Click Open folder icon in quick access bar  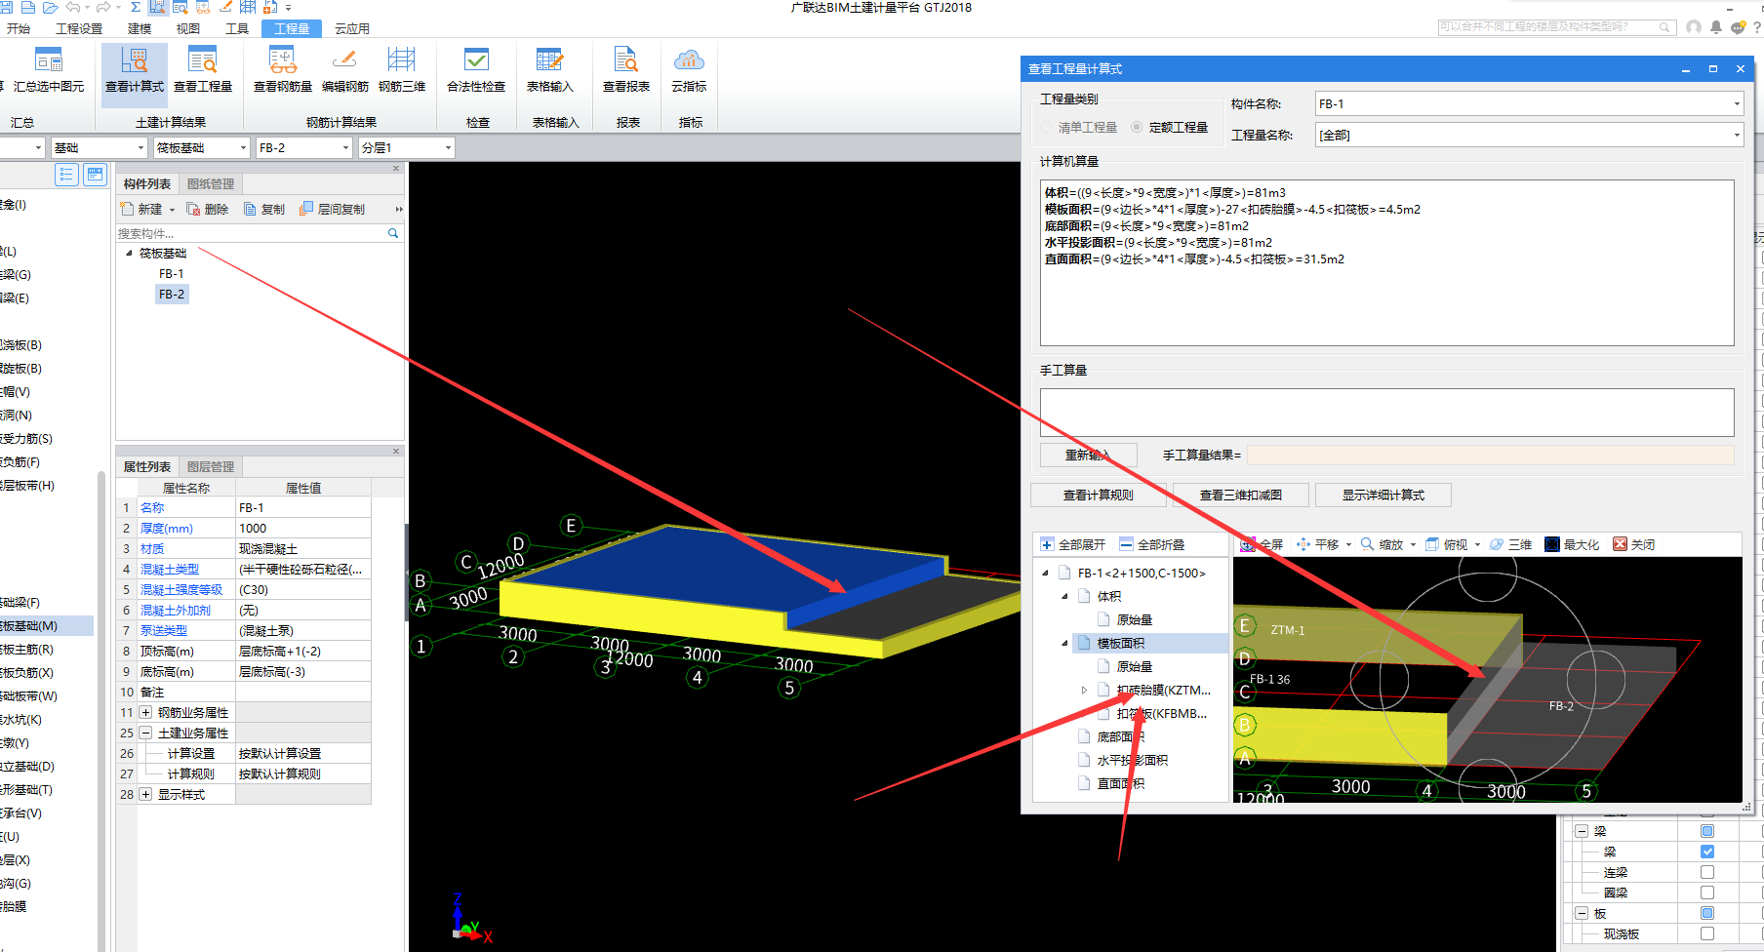[x=51, y=7]
